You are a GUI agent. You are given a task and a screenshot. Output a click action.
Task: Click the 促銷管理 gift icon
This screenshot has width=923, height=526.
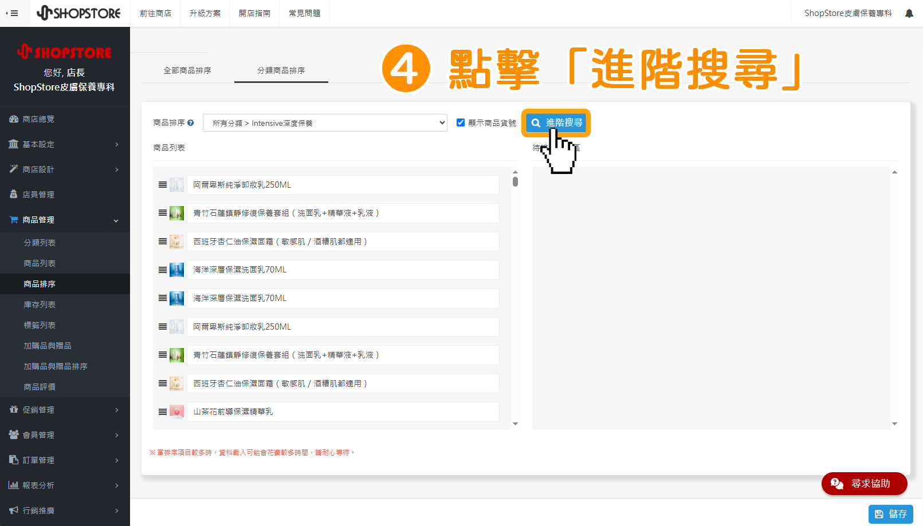pyautogui.click(x=14, y=410)
